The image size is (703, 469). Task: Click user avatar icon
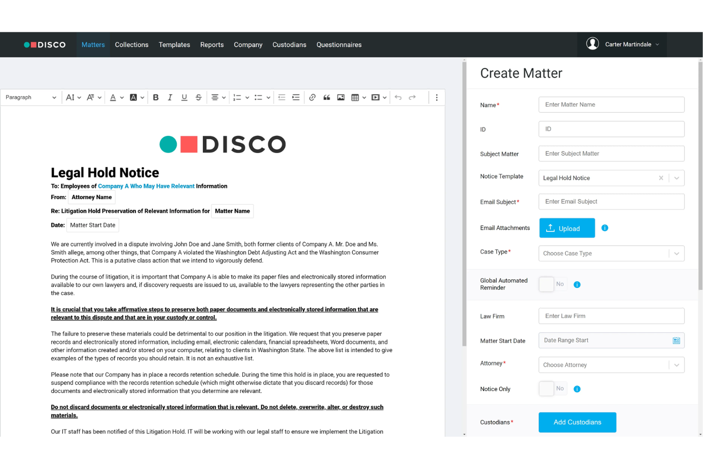(592, 44)
